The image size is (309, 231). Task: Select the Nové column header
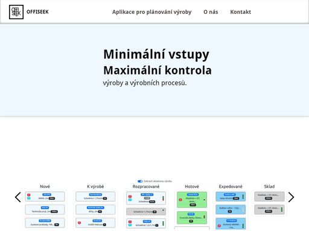[45, 186]
